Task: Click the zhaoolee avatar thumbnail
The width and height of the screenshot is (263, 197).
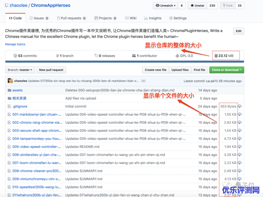Action: [x=10, y=81]
